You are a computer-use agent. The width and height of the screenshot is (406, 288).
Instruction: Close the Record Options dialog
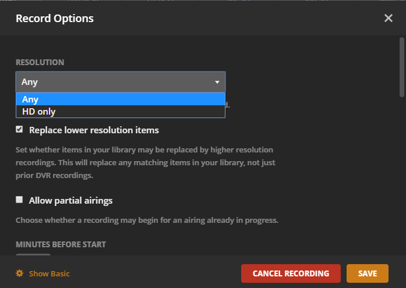(x=389, y=18)
